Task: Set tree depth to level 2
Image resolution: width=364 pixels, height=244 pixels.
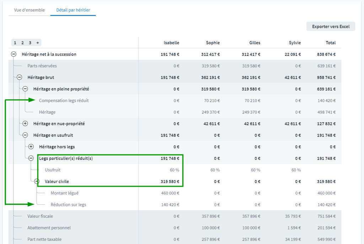Action: [x=22, y=43]
